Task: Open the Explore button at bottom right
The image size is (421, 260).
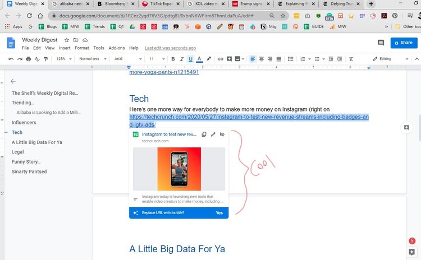Action: pos(411,252)
